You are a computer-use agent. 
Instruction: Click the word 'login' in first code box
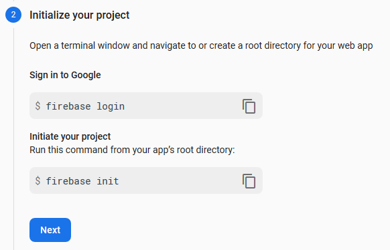111,107
